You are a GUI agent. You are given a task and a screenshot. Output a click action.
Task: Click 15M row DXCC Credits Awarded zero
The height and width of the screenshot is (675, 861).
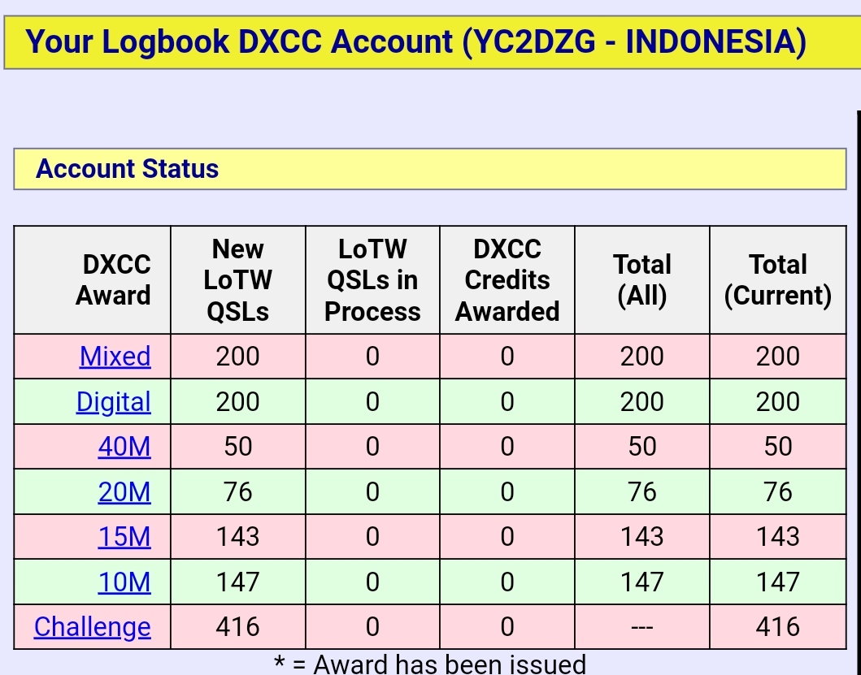pyautogui.click(x=507, y=537)
